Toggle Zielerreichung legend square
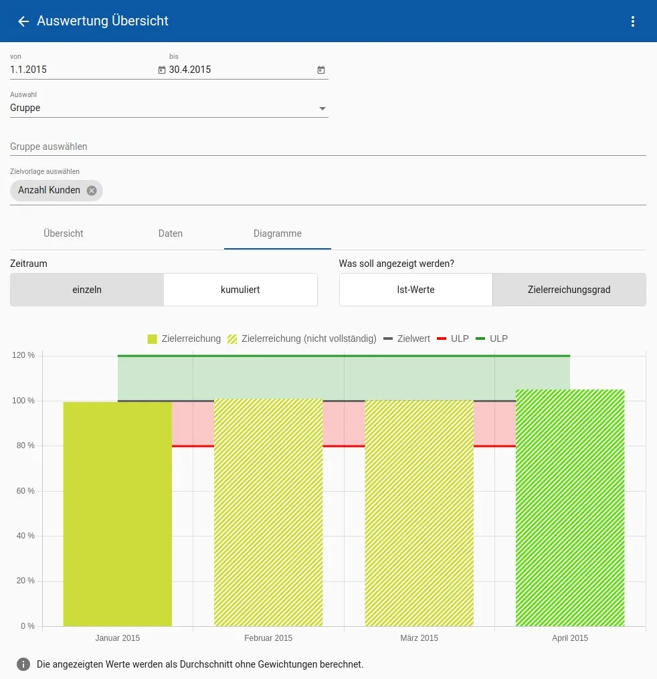 [153, 339]
